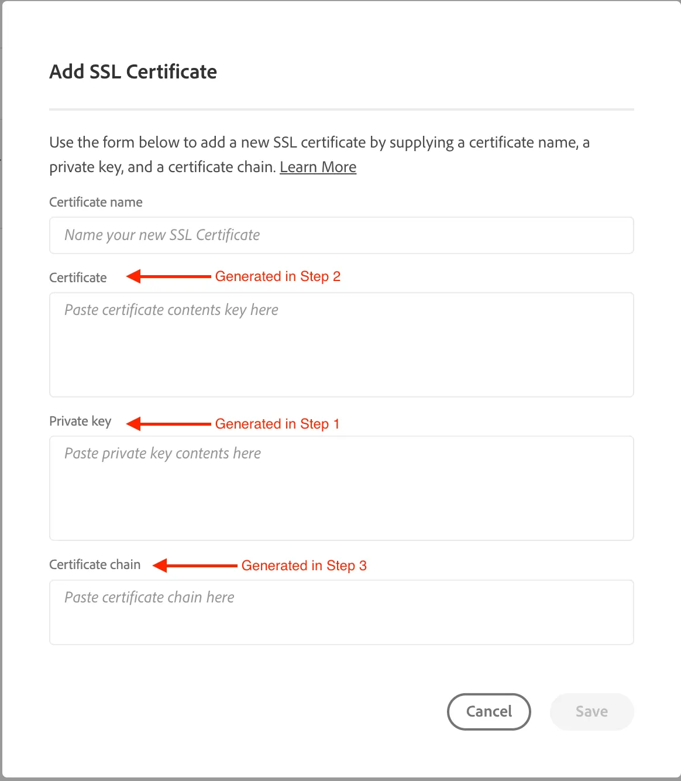Click the Certificate label above the textarea
Image resolution: width=681 pixels, height=781 pixels.
click(78, 278)
